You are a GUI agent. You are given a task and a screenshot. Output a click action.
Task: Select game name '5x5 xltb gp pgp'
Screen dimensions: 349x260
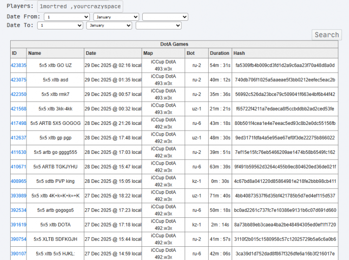click(x=55, y=138)
